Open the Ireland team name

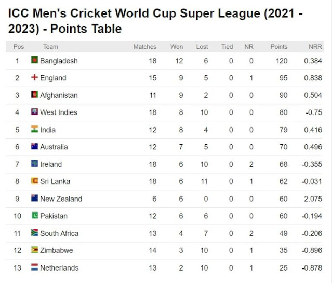point(51,164)
